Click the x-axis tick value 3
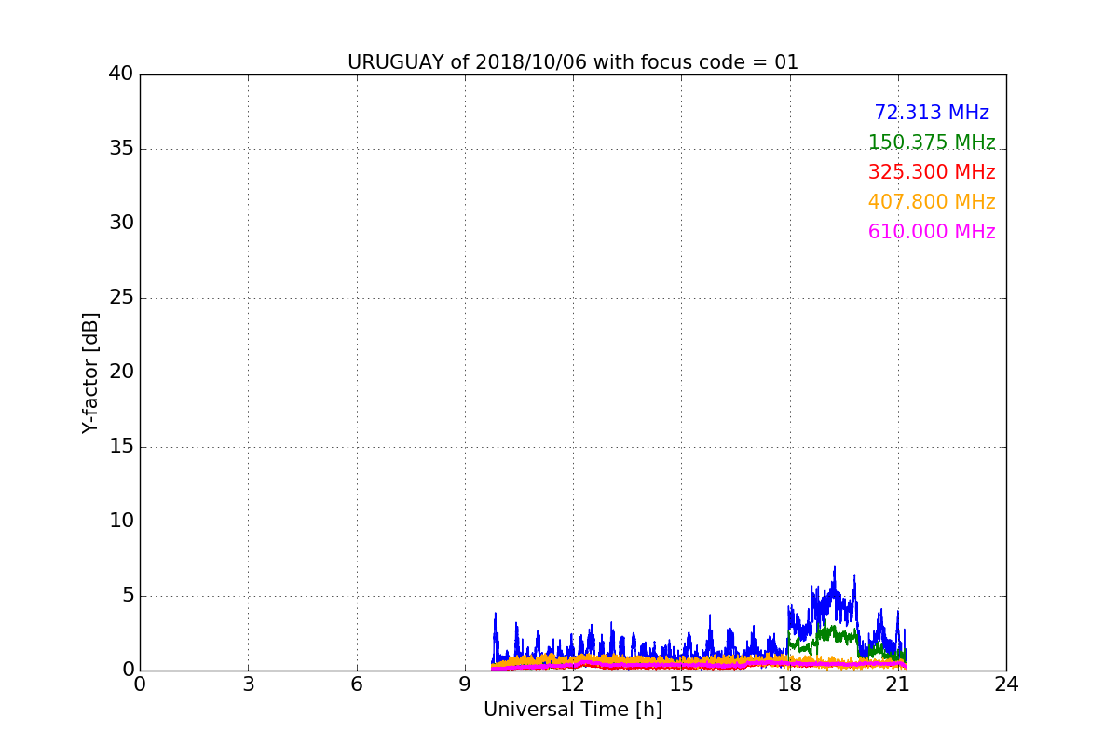 click(x=248, y=684)
